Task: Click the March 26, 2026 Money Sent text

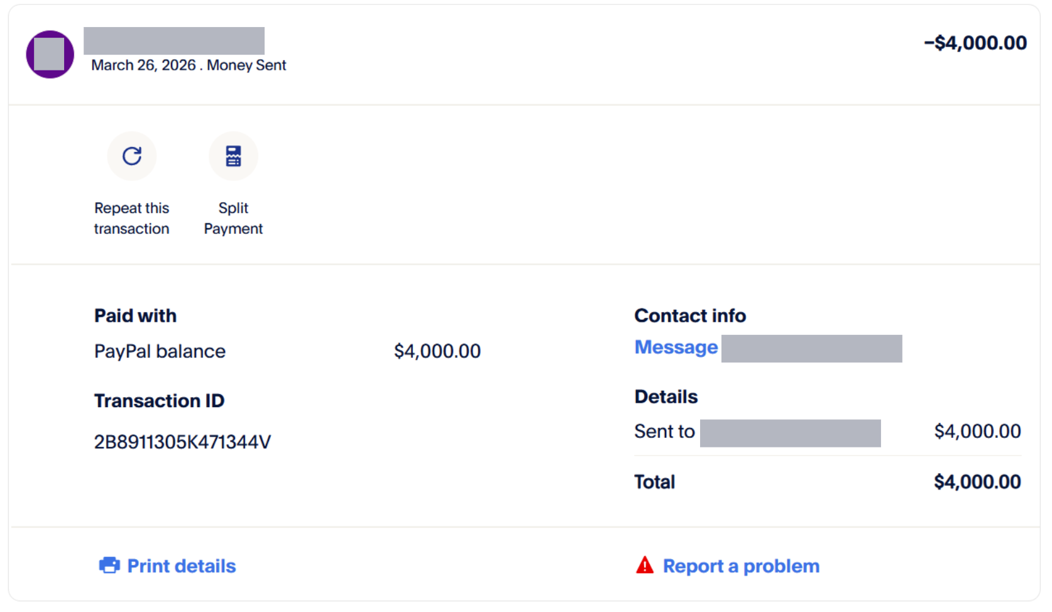Action: click(x=189, y=65)
